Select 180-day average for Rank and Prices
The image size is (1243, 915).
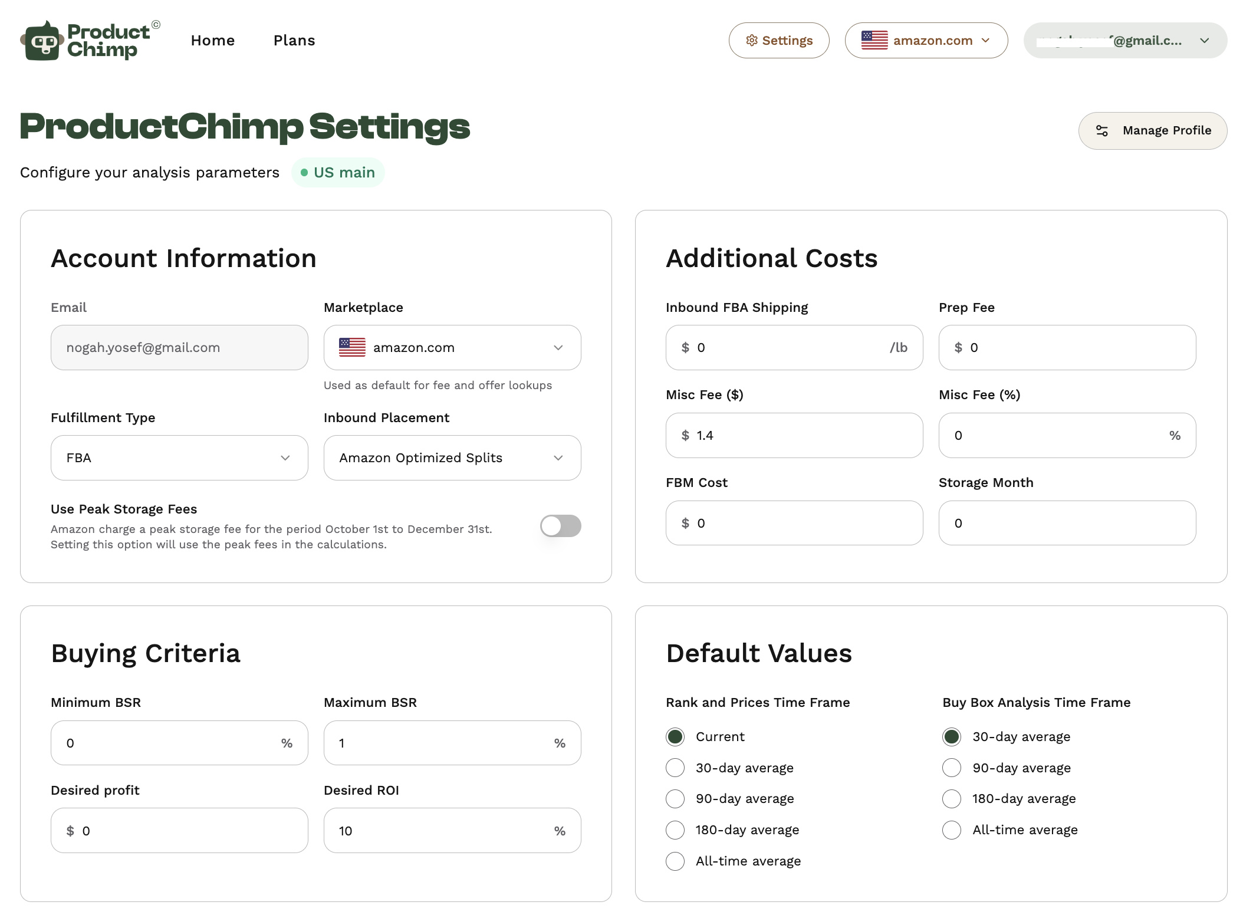tap(675, 830)
